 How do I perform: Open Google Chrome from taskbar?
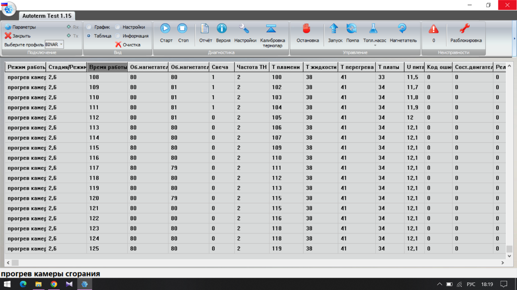(54, 284)
